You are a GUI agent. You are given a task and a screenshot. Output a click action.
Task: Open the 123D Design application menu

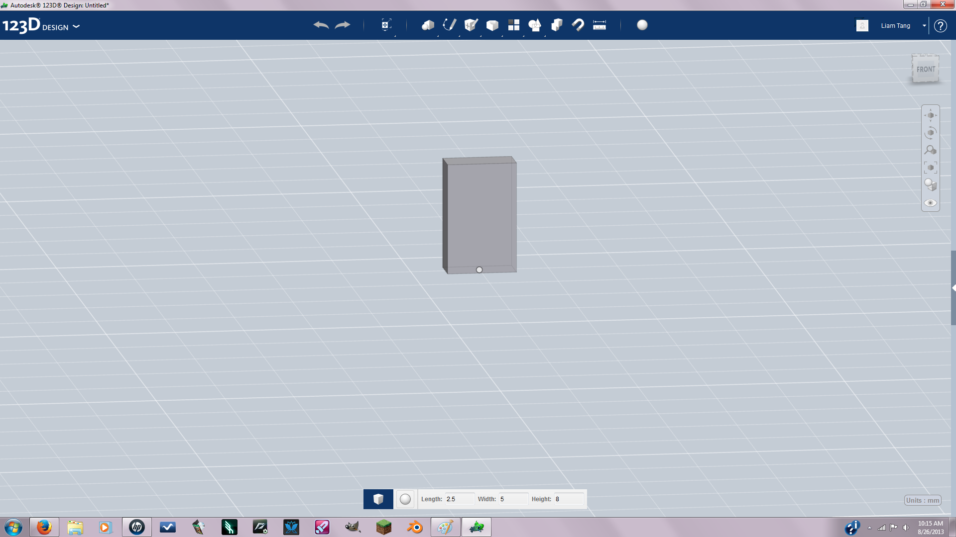point(41,25)
